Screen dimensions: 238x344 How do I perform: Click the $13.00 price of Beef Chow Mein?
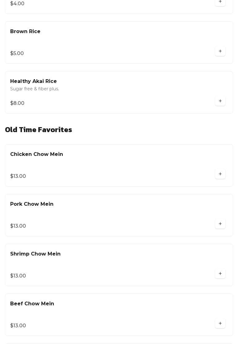pyautogui.click(x=18, y=325)
